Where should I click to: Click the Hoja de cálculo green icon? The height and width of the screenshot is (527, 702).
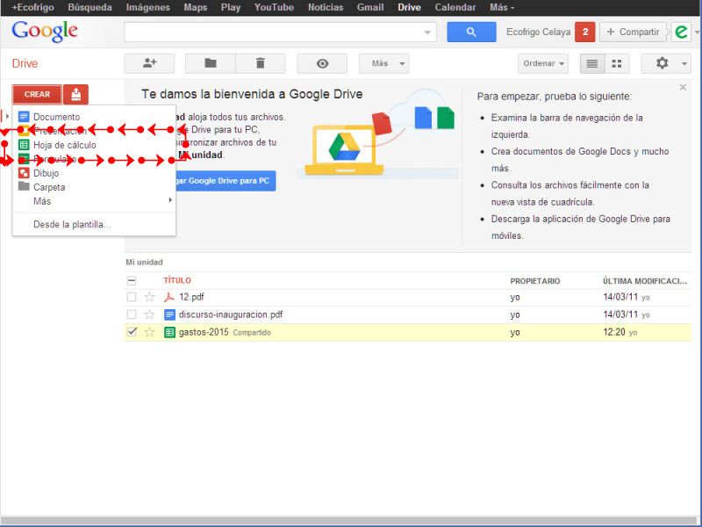pyautogui.click(x=24, y=145)
